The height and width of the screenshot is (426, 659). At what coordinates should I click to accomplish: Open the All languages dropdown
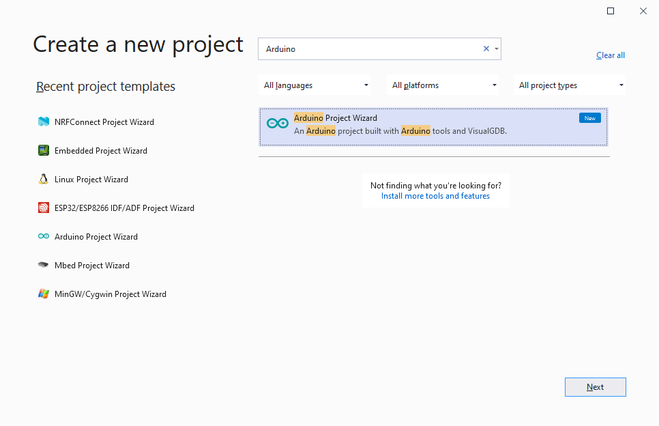(317, 85)
